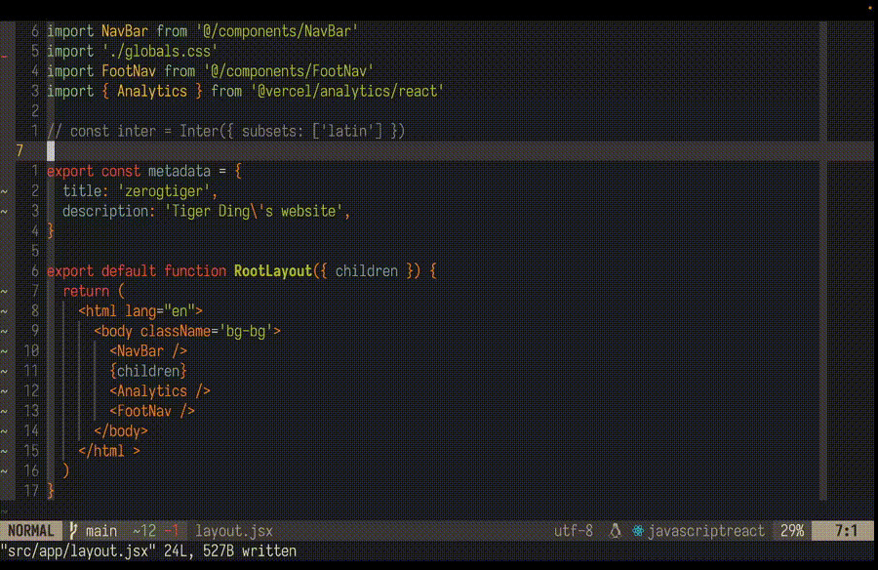Click the description 'Tiger Ding\'s website' string

[x=254, y=211]
